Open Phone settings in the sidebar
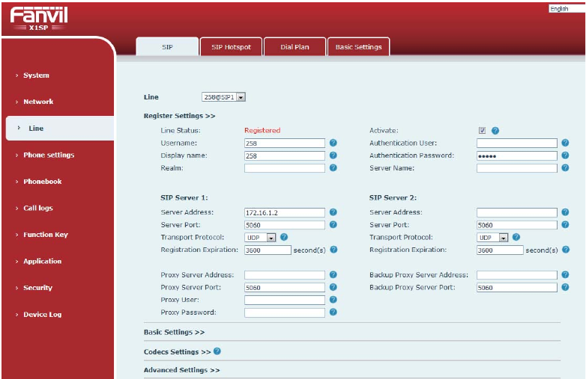 (49, 155)
